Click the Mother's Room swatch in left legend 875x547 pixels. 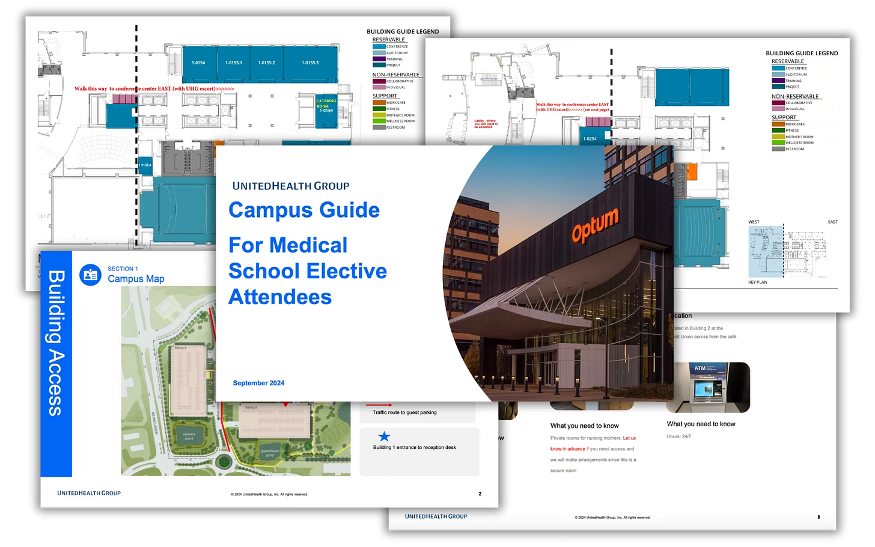coord(379,115)
